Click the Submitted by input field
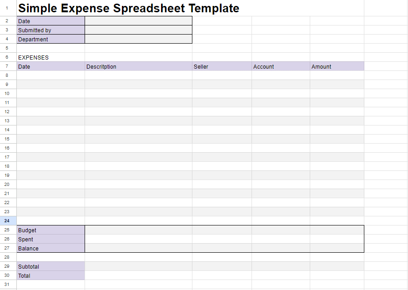Viewport: 408px width, 290px height. click(x=138, y=30)
